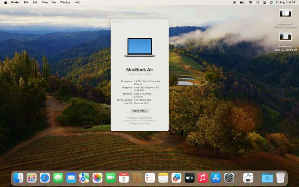Click the Memory label
Screen dimensions: 299x187
click(x=127, y=94)
